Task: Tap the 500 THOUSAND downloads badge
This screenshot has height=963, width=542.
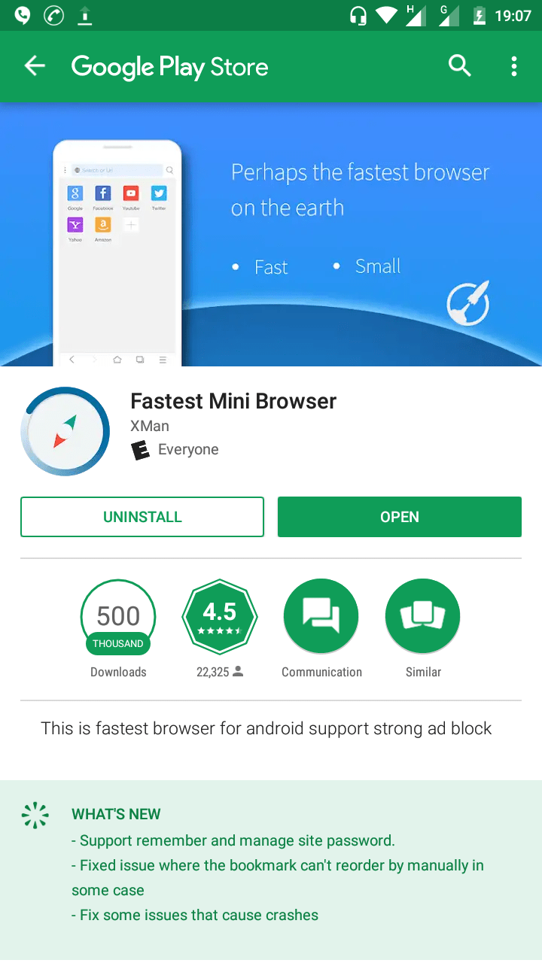Action: [x=118, y=617]
